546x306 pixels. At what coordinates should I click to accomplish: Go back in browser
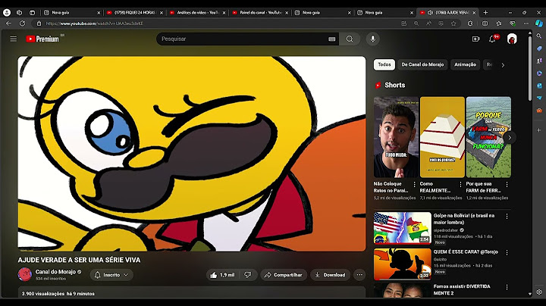pos(8,23)
